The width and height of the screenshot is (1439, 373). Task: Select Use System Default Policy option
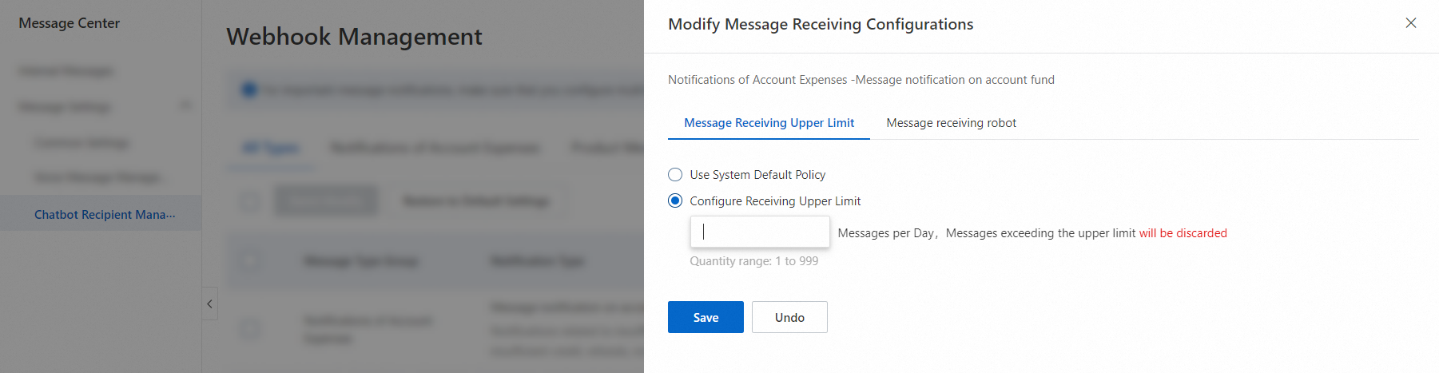675,175
